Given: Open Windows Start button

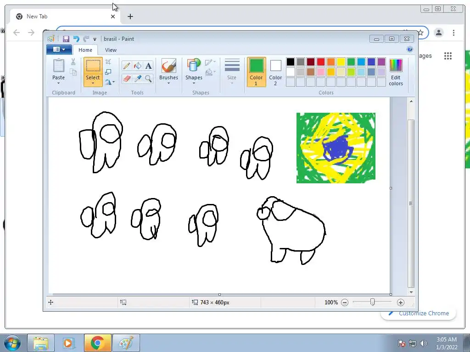Looking at the screenshot, I should (x=11, y=343).
